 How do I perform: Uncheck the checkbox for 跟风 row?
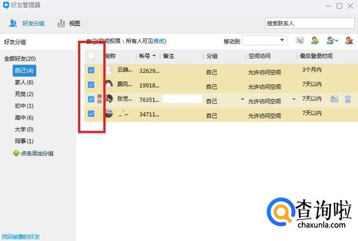click(91, 85)
